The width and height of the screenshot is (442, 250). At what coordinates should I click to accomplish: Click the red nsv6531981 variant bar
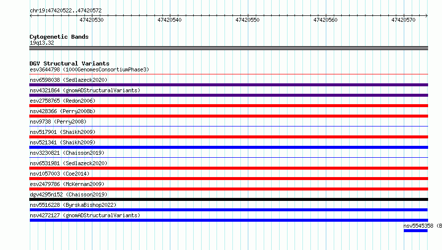coord(228,168)
